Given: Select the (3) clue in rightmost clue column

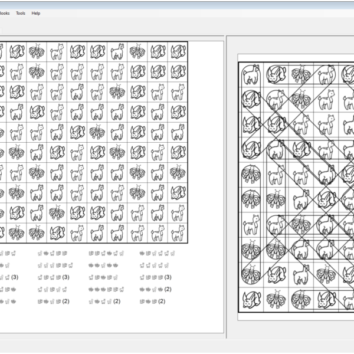Looking at the screenshot, I should [x=156, y=277].
